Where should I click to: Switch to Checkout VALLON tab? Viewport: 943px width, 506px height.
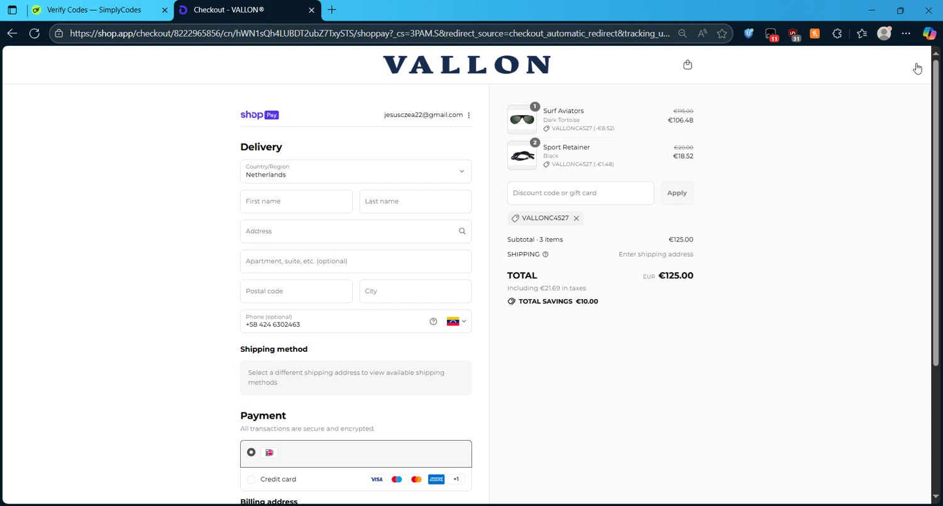click(x=247, y=10)
